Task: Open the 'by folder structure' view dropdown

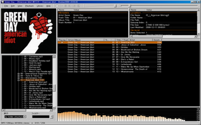Action: click(x=25, y=117)
